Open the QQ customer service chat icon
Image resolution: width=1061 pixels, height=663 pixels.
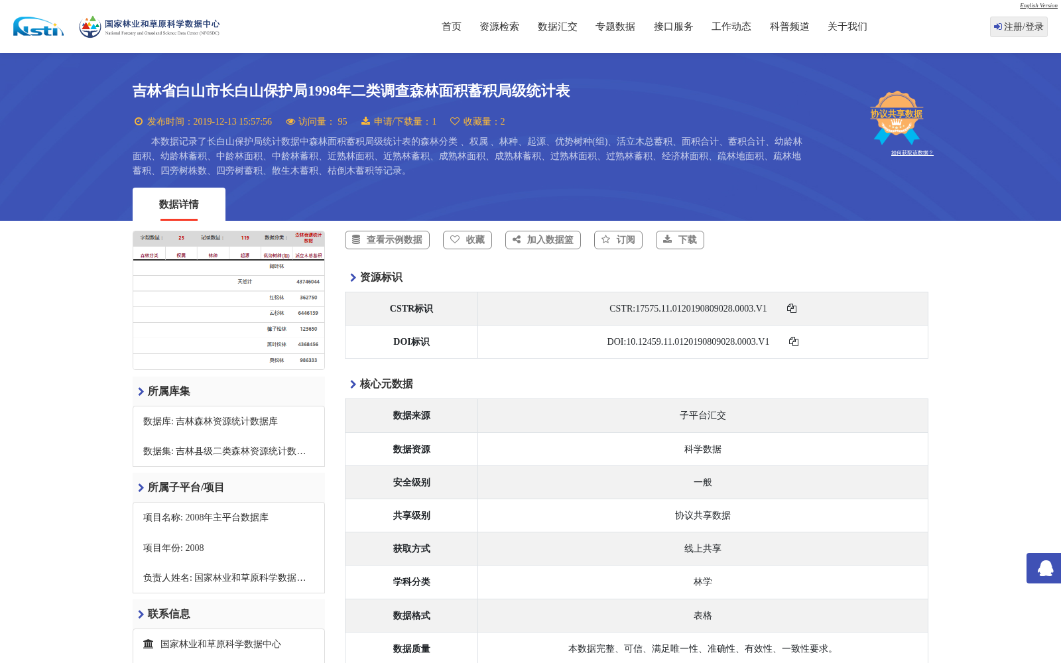tap(1045, 568)
